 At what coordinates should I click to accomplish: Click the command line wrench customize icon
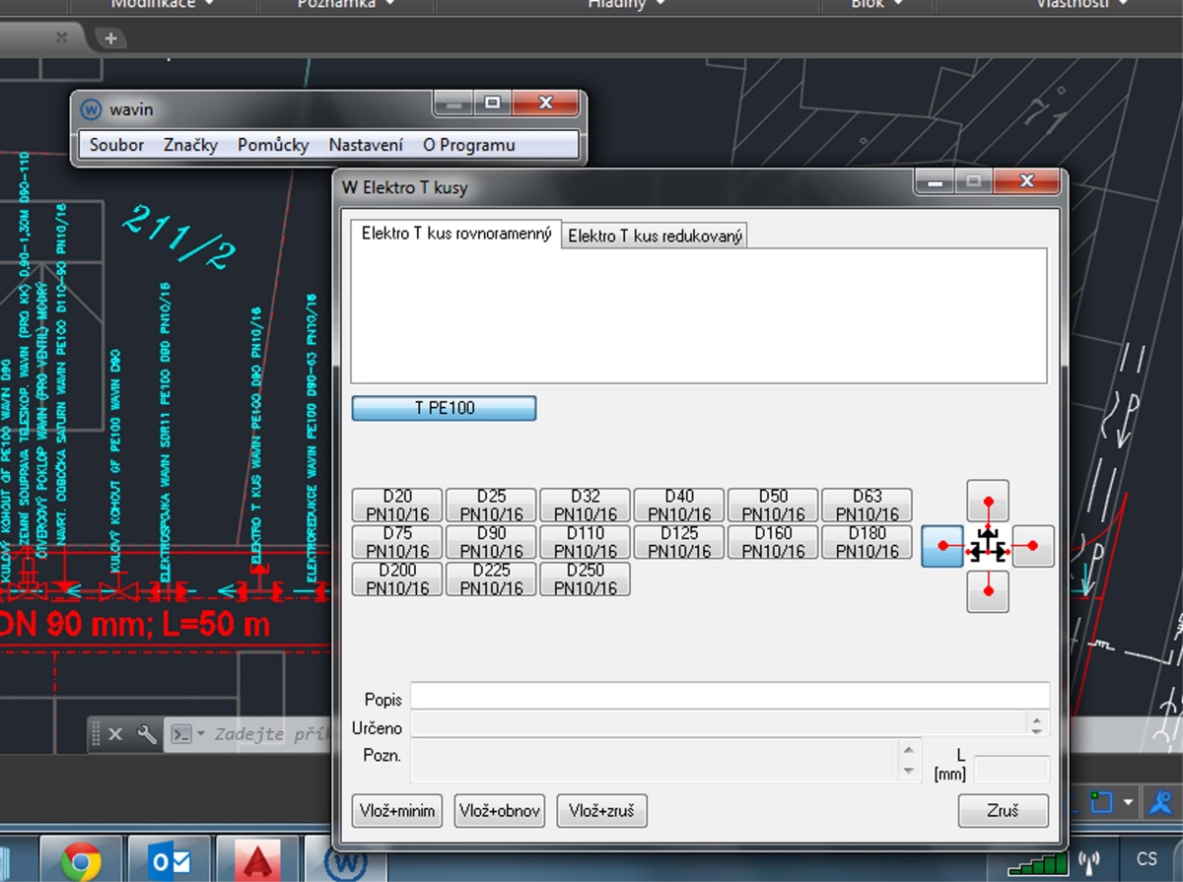[146, 734]
